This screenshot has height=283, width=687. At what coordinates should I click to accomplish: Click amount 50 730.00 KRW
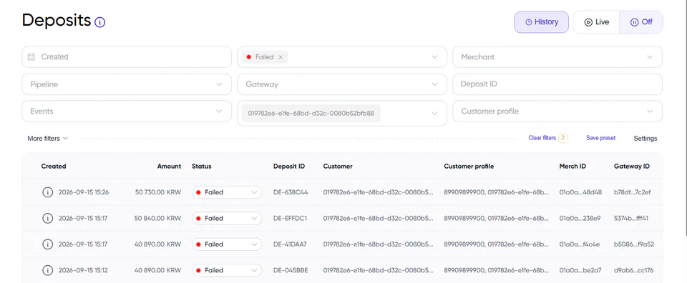pyautogui.click(x=157, y=192)
